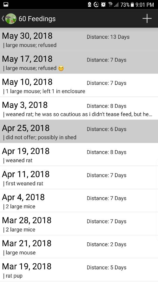158x282 pixels.
Task: Open Apr 25, 2018 did not offer entry
Action: click(79, 131)
